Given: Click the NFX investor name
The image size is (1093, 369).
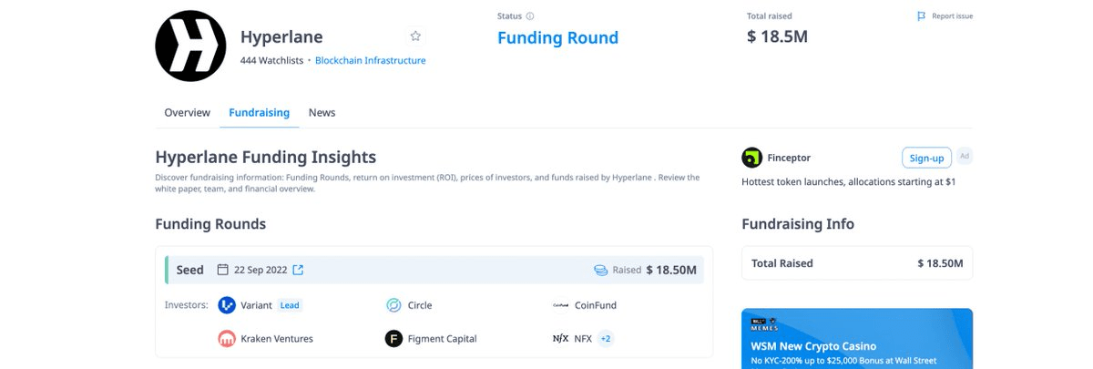Looking at the screenshot, I should (x=583, y=338).
